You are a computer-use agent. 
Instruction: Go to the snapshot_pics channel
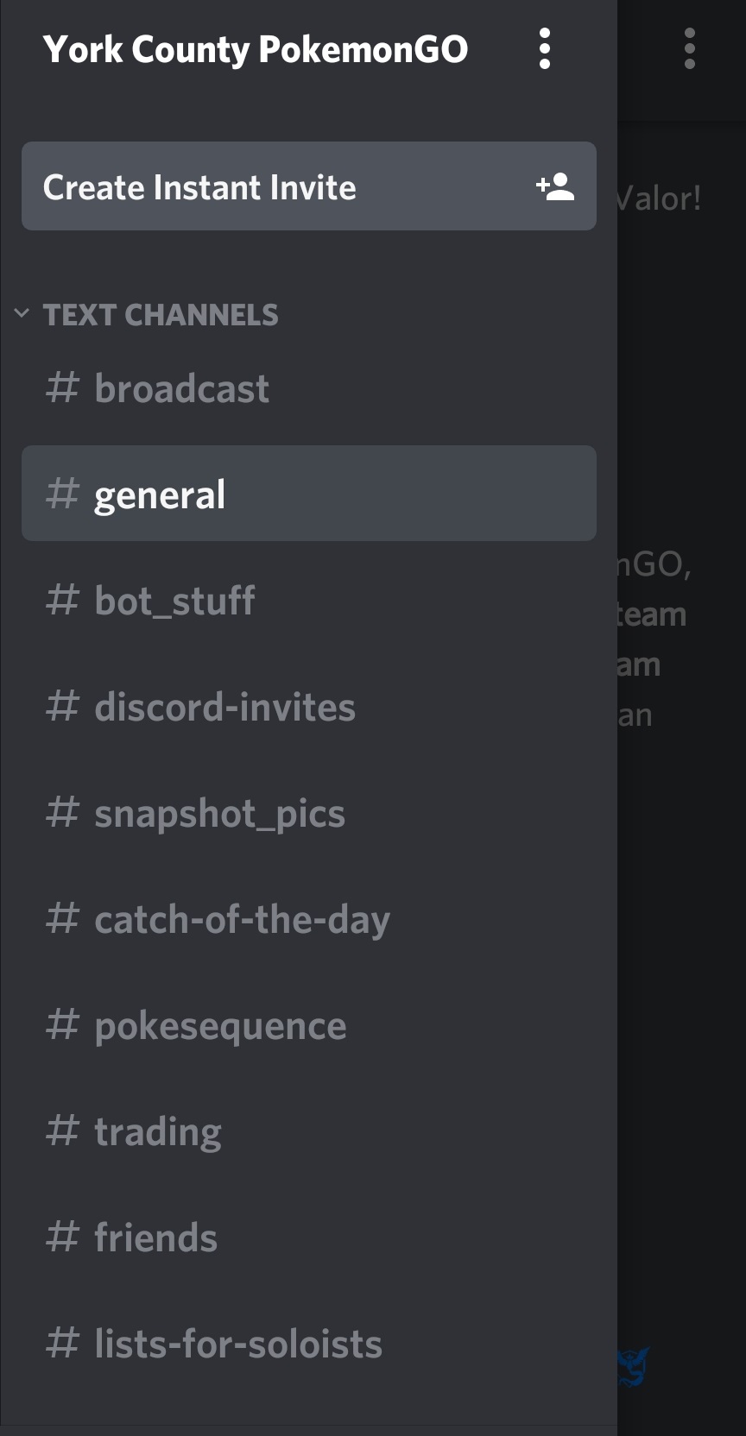[x=219, y=813]
